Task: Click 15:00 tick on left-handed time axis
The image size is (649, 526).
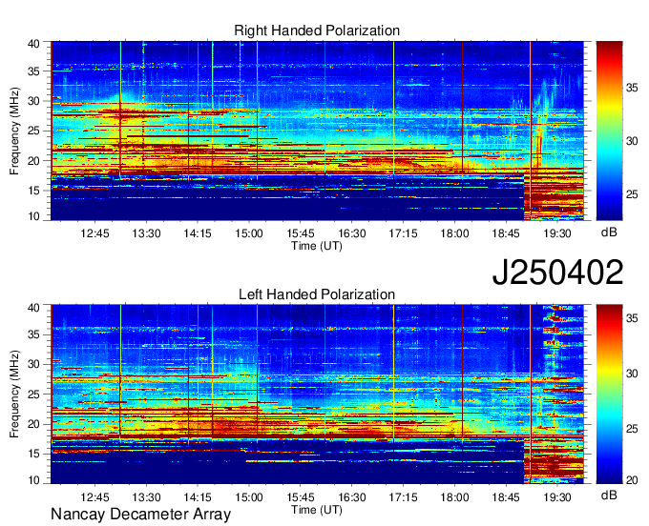Action: tap(249, 497)
